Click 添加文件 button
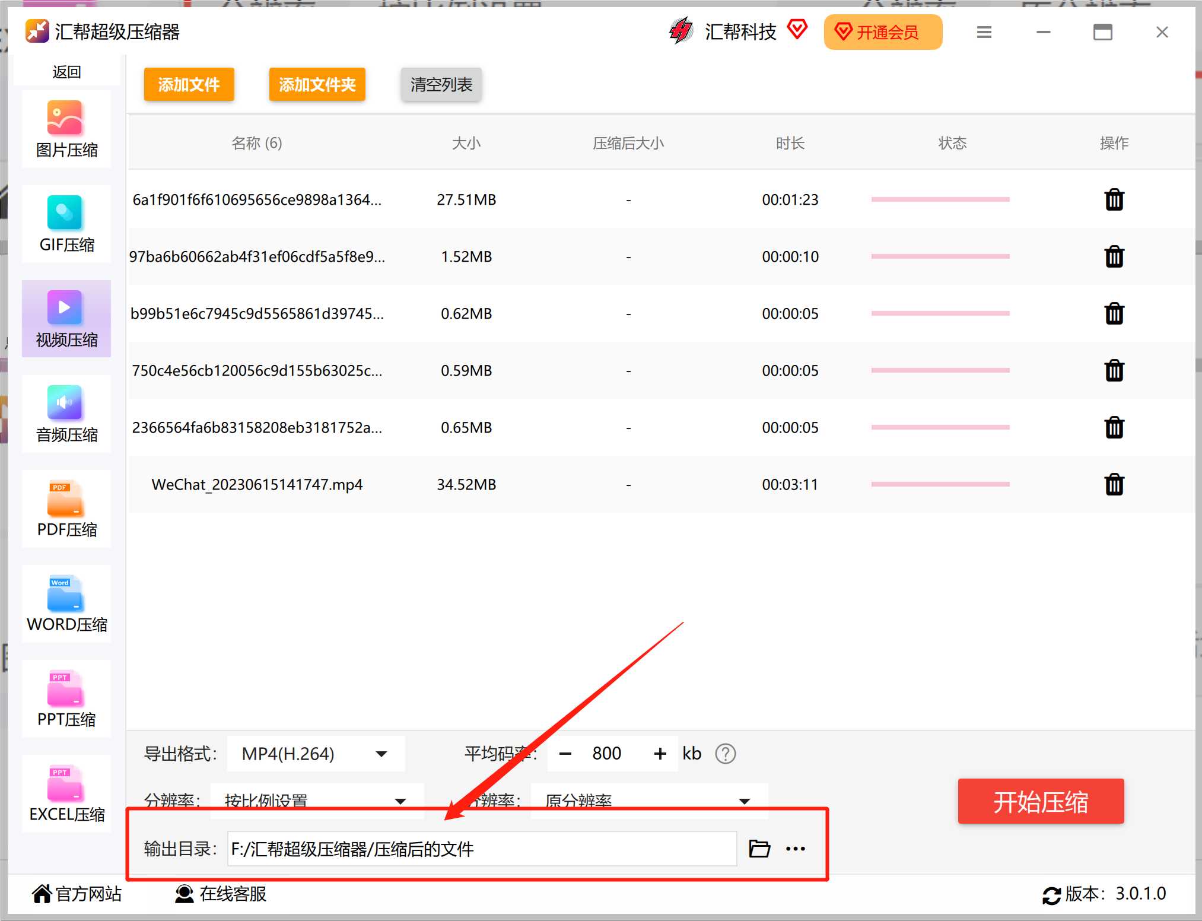Screen dimensions: 1202x921 189,84
